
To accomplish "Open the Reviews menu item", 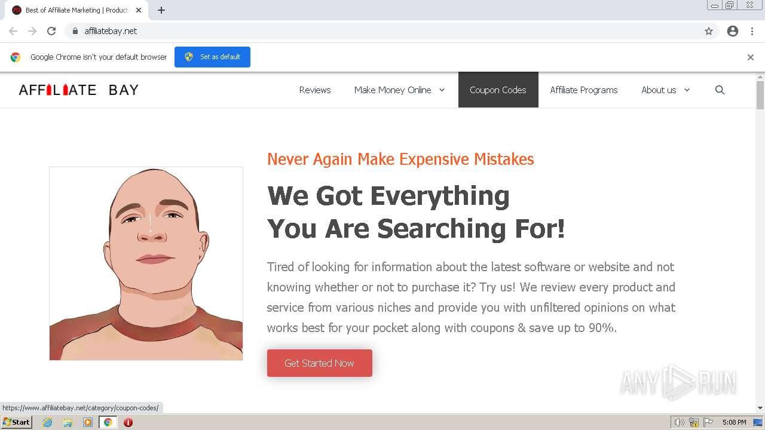I will [315, 90].
